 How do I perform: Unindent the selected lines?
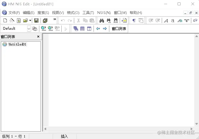click(158, 20)
